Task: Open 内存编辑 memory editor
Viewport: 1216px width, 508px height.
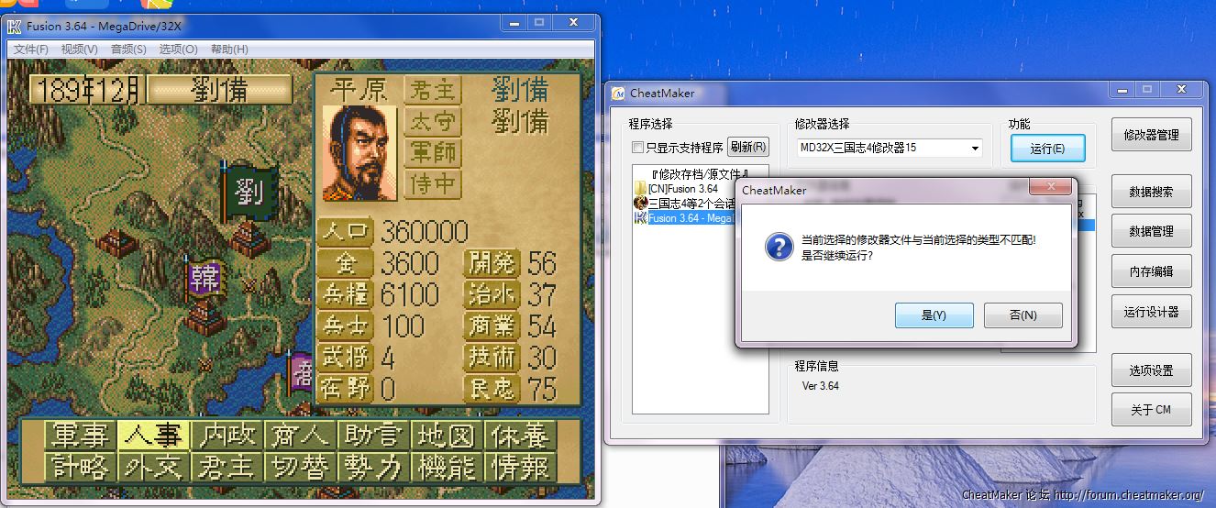Action: tap(1151, 271)
